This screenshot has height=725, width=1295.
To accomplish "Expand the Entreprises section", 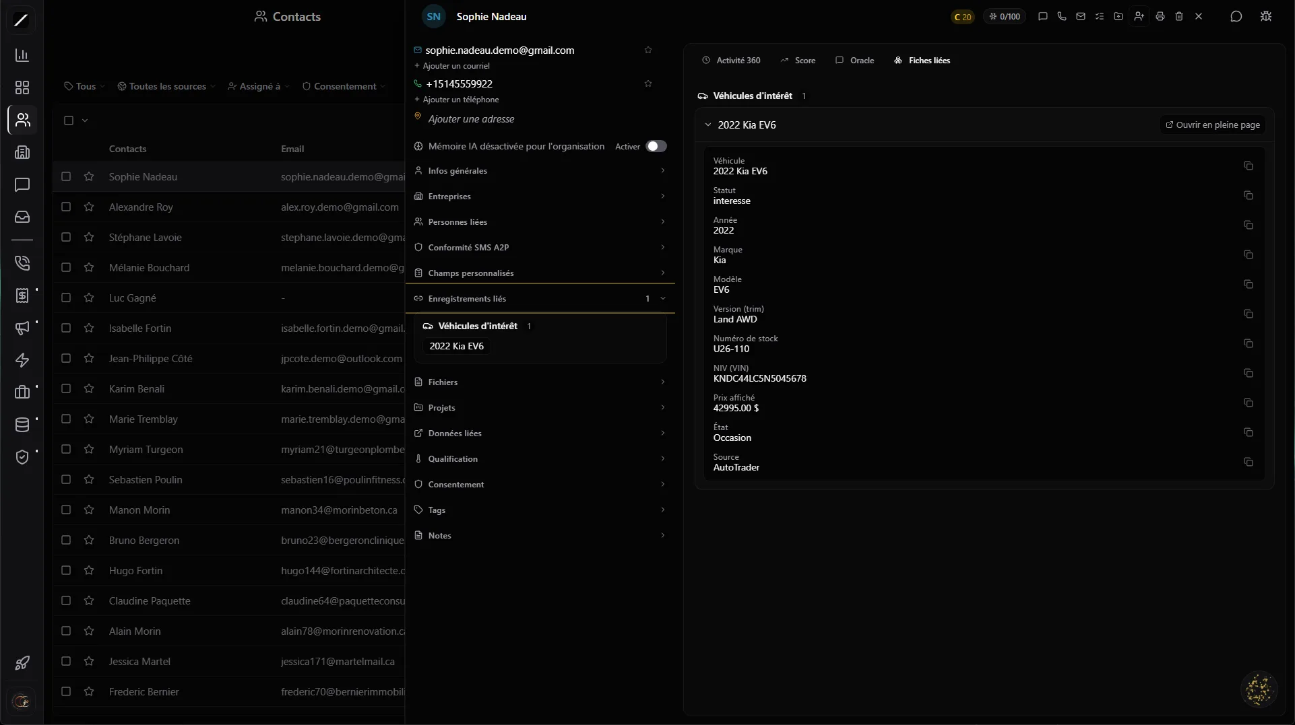I will 540,197.
